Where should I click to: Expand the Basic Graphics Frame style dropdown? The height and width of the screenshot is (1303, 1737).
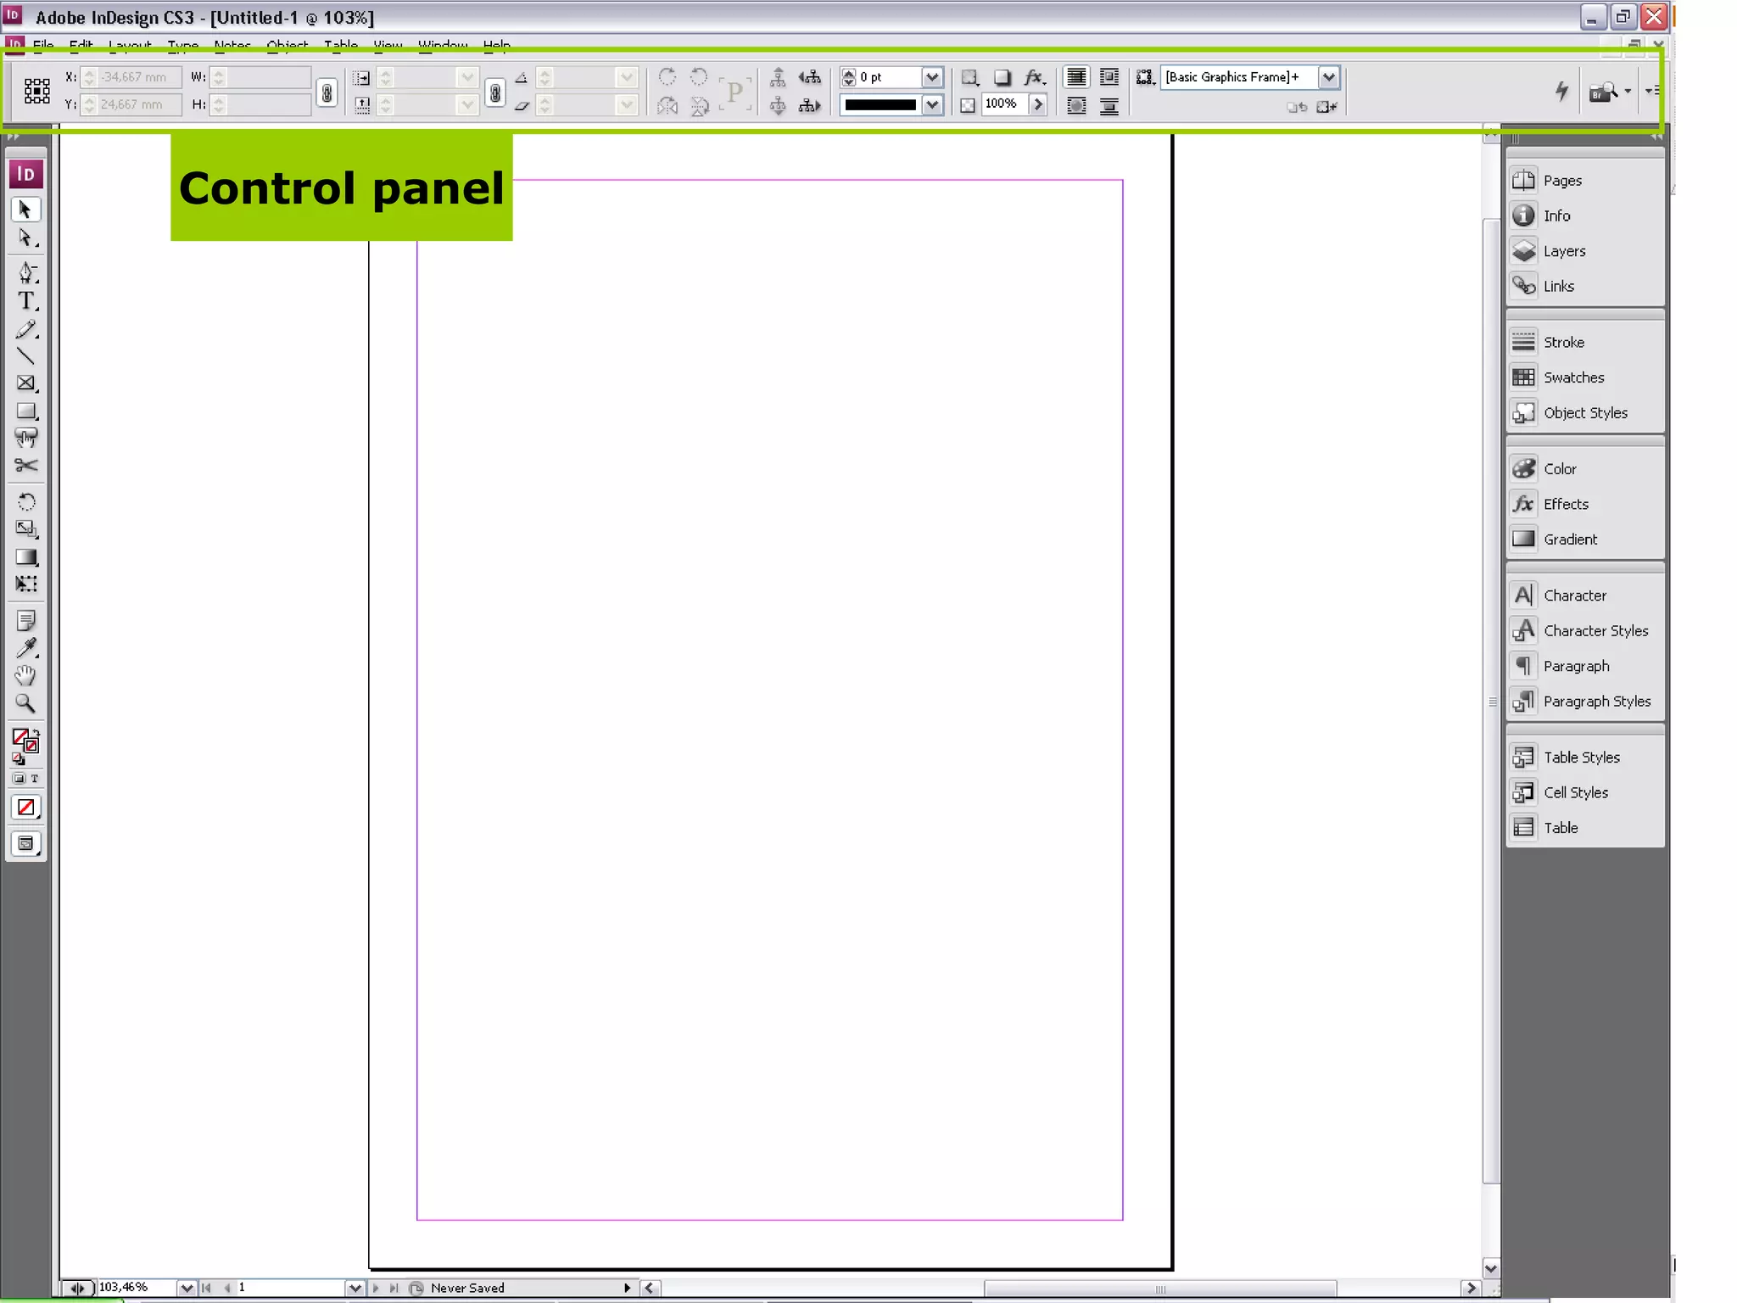click(1328, 77)
